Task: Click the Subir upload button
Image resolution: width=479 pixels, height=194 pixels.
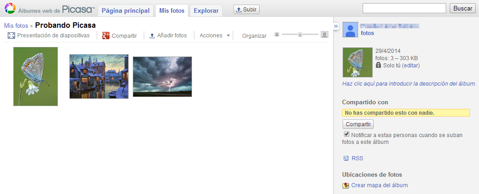Action: [246, 10]
